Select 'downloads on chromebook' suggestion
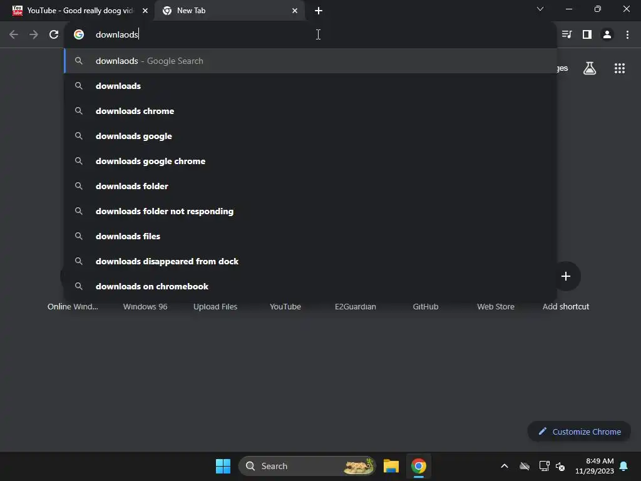This screenshot has width=641, height=481. [310, 286]
